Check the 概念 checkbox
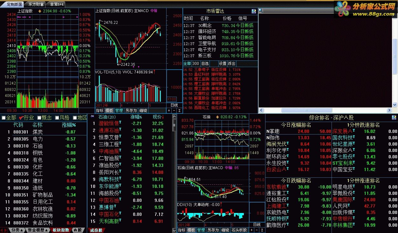 (x=39, y=118)
